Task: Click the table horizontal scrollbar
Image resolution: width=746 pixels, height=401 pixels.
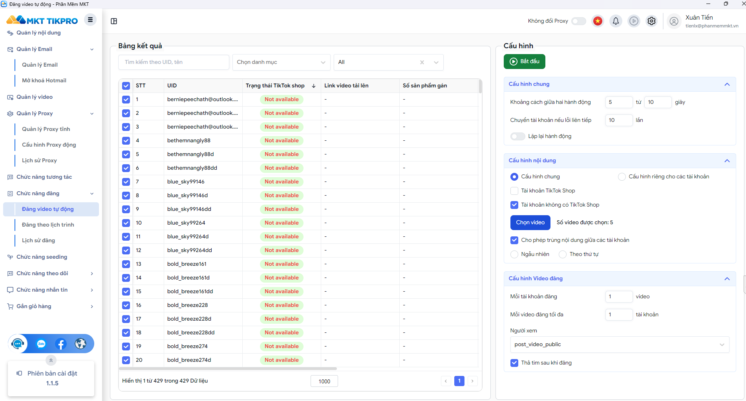Action: point(228,369)
